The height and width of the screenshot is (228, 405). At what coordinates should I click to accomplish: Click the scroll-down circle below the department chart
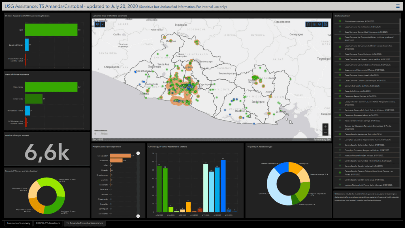pyautogui.click(x=138, y=216)
